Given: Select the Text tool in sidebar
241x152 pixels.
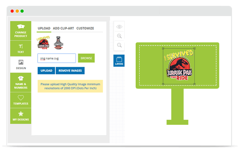Looking at the screenshot, I should pyautogui.click(x=21, y=49).
